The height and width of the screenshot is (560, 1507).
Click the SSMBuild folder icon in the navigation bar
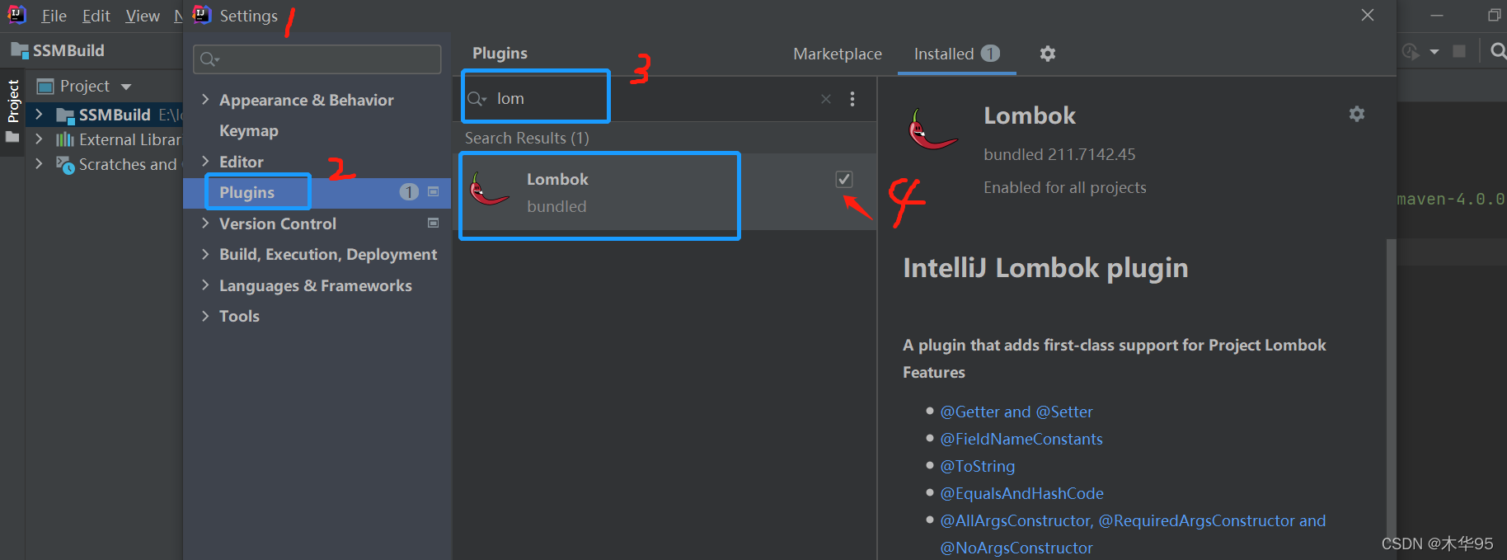click(x=19, y=50)
